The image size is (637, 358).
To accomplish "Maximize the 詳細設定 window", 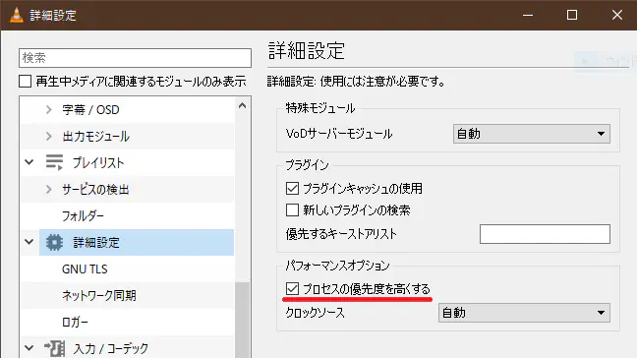I will (x=572, y=15).
